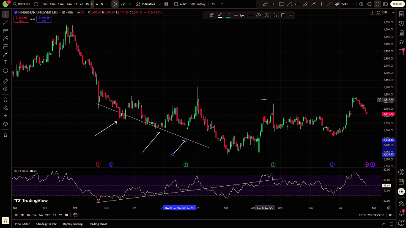The width and height of the screenshot is (406, 228).
Task: Switch to the 1h timeframe
Action: pos(76,4)
